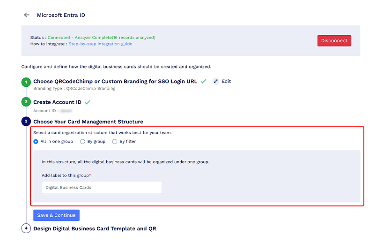Click the pencil Edit icon for SSO branding
The image size is (384, 243).
point(215,82)
